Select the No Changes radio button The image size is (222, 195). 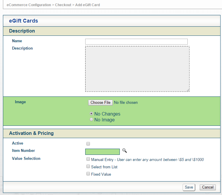(91, 113)
